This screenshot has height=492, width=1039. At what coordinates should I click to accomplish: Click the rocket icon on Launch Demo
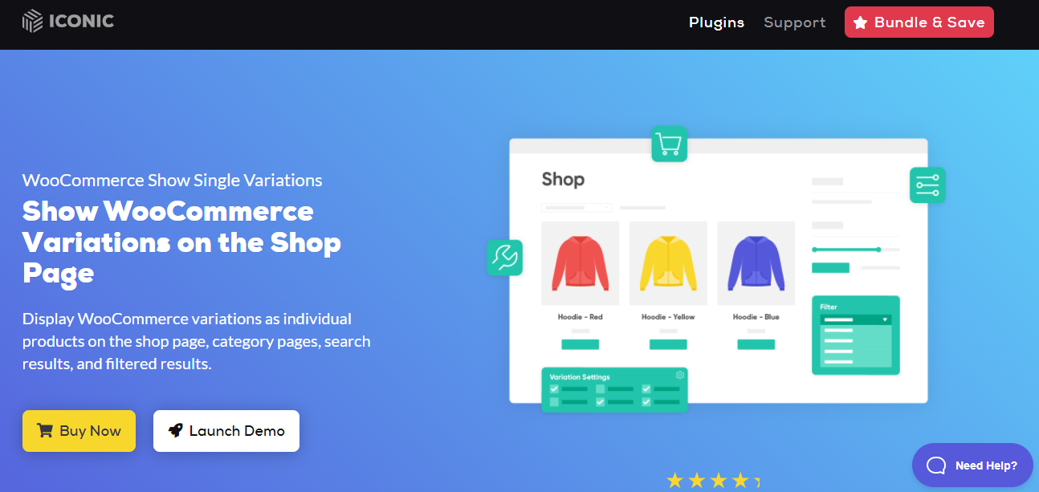point(175,431)
